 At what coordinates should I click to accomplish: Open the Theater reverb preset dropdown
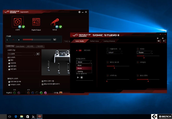click(x=145, y=52)
